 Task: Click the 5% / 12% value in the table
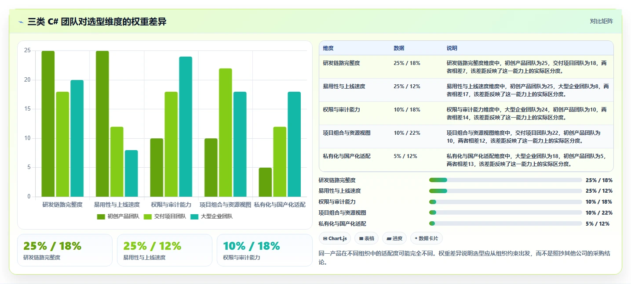pos(405,156)
